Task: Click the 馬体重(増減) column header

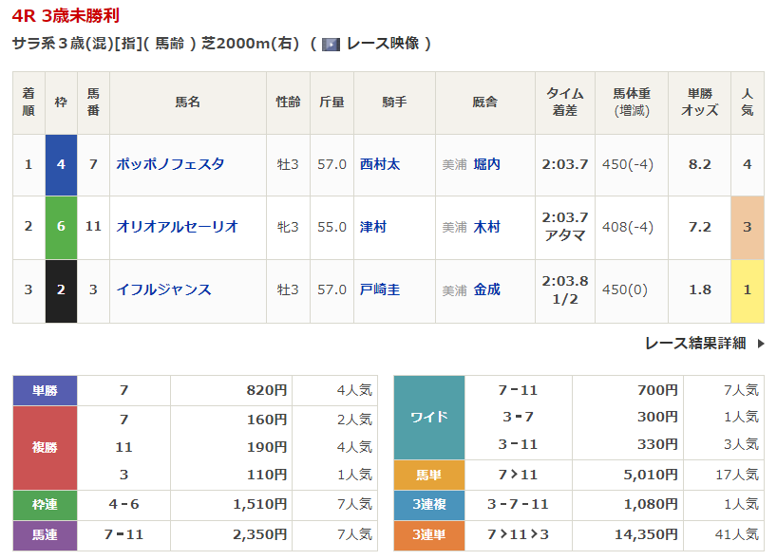Action: 632,102
